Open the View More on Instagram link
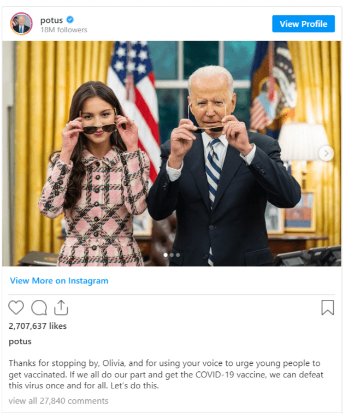The height and width of the screenshot is (414, 348). click(59, 281)
